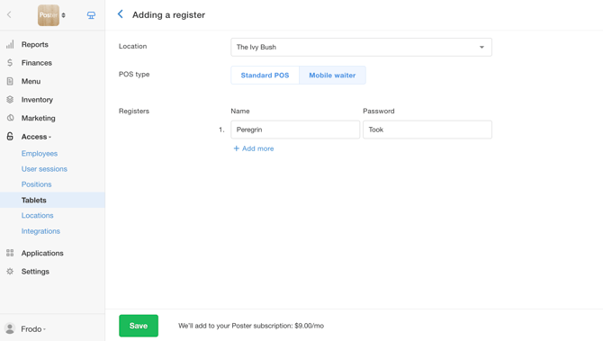
Task: Open the Location dropdown showing The Ivy Bush
Action: [x=361, y=48]
